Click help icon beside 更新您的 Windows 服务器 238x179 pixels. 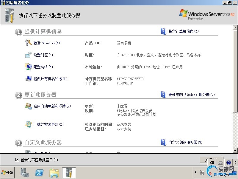163,95
